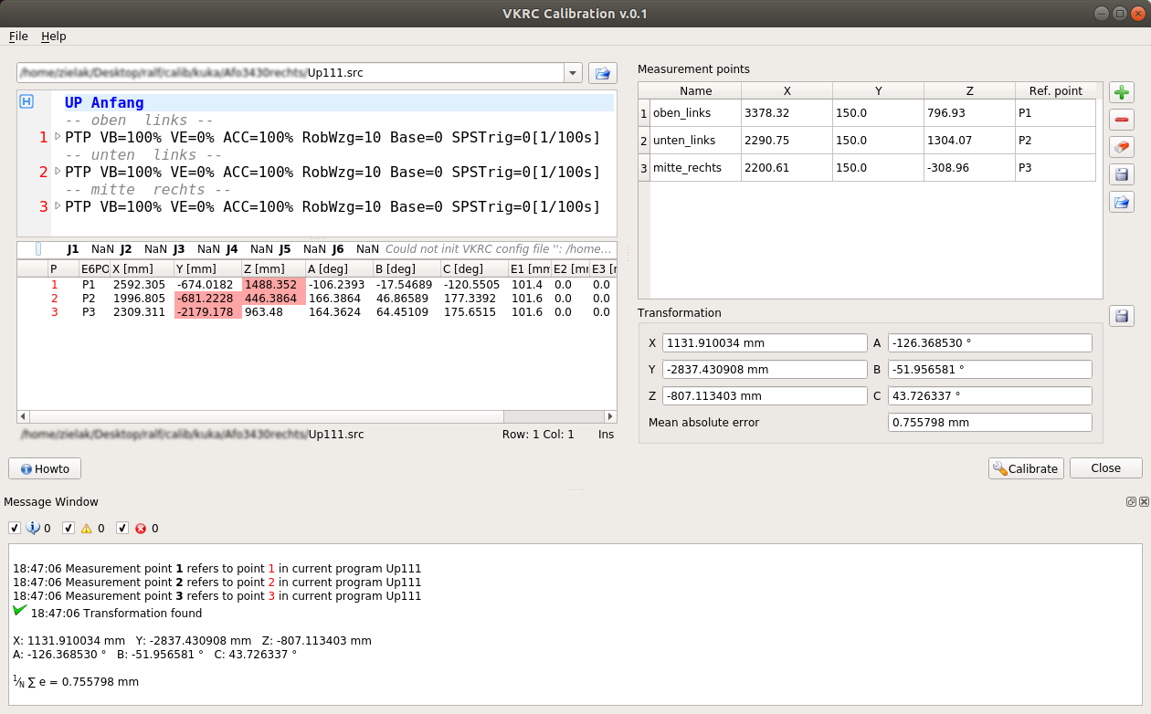The width and height of the screenshot is (1151, 714).
Task: Toggle info messages checkbox
Action: pyautogui.click(x=15, y=528)
